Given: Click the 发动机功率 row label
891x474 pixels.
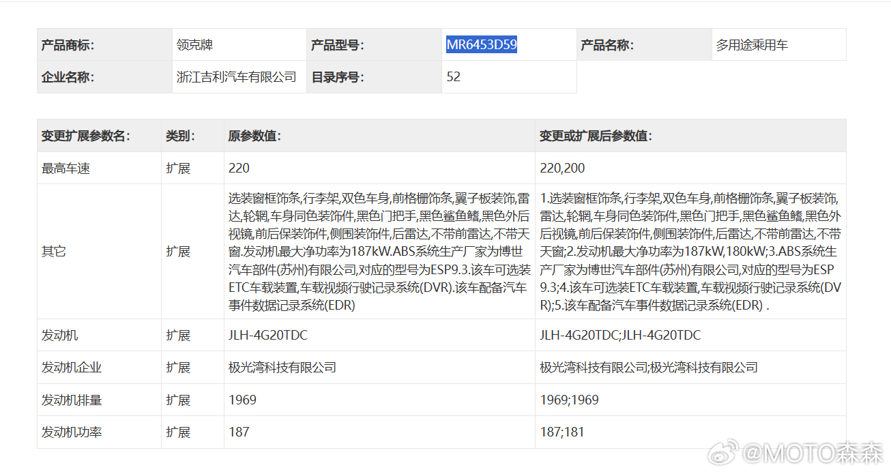Looking at the screenshot, I should pos(72,432).
